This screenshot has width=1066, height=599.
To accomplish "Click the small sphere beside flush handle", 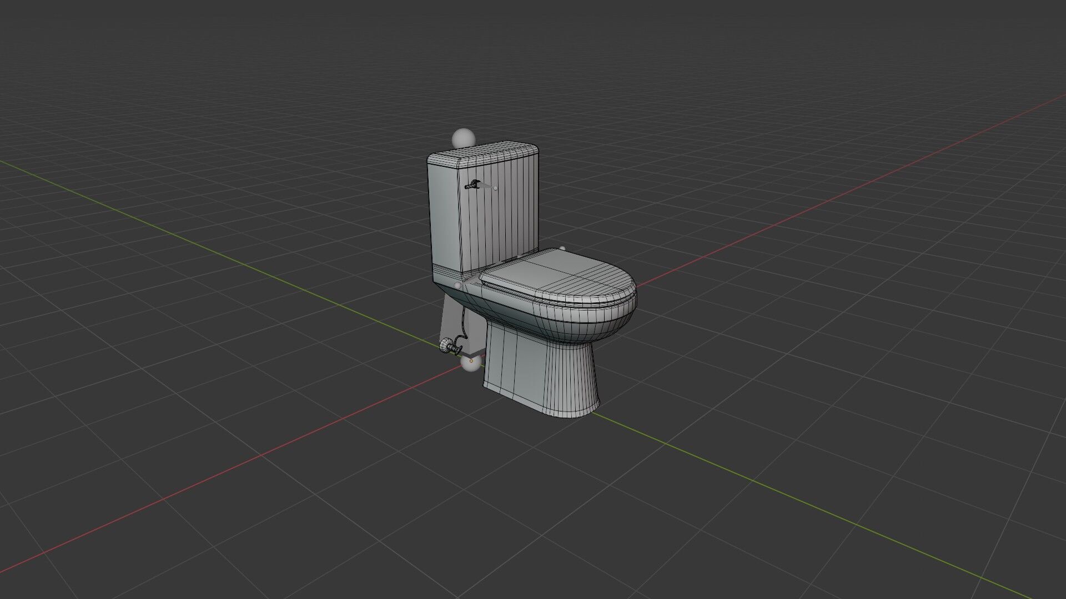I will click(x=495, y=188).
